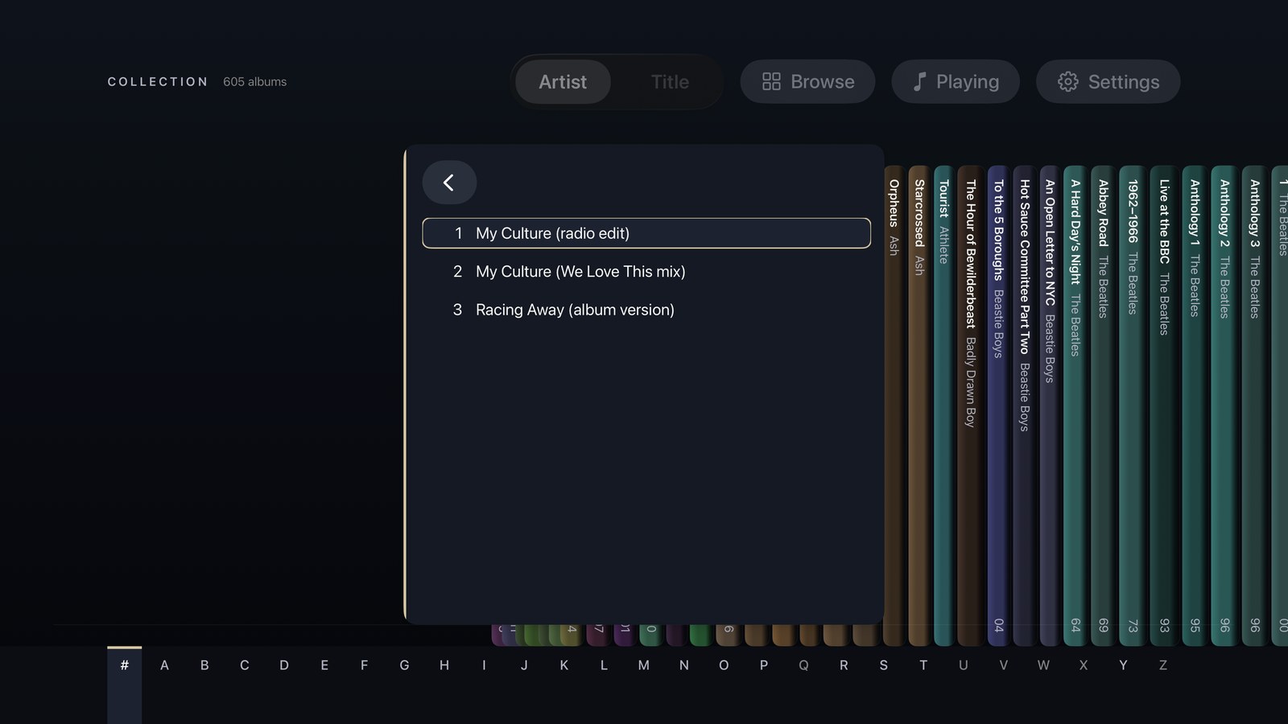Jump to letter B in index
This screenshot has height=724, width=1288.
point(204,665)
